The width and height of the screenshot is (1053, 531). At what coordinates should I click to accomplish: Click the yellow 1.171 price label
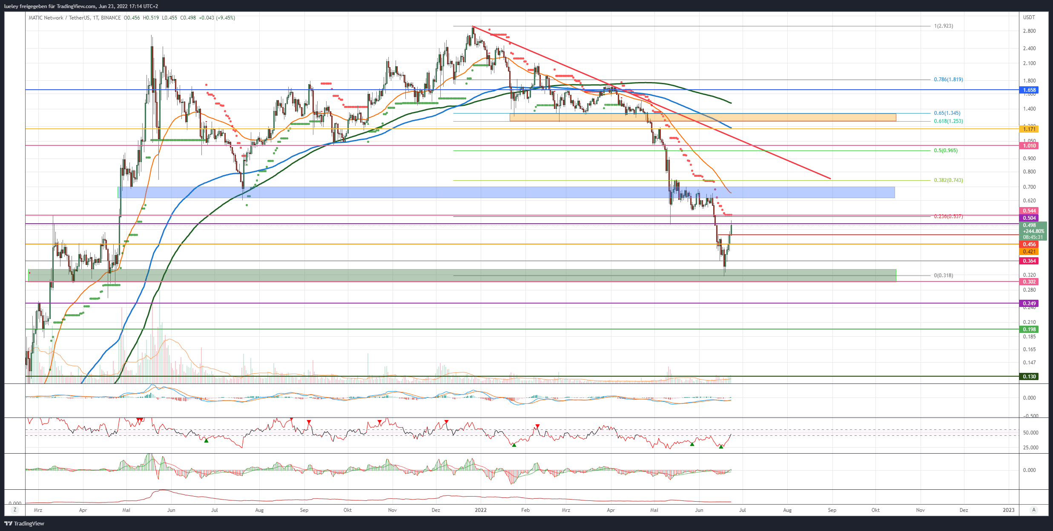pyautogui.click(x=1030, y=129)
